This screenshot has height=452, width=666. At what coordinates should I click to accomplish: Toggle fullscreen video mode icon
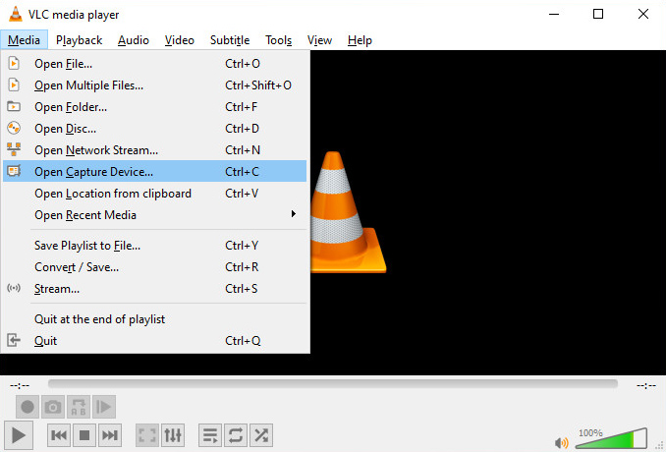point(147,435)
